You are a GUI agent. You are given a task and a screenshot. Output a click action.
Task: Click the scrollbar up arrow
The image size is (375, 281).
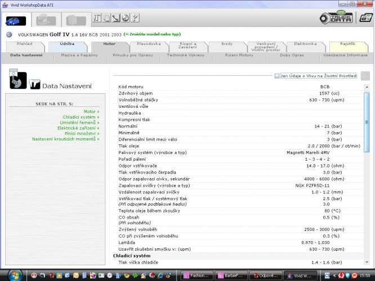click(x=367, y=87)
